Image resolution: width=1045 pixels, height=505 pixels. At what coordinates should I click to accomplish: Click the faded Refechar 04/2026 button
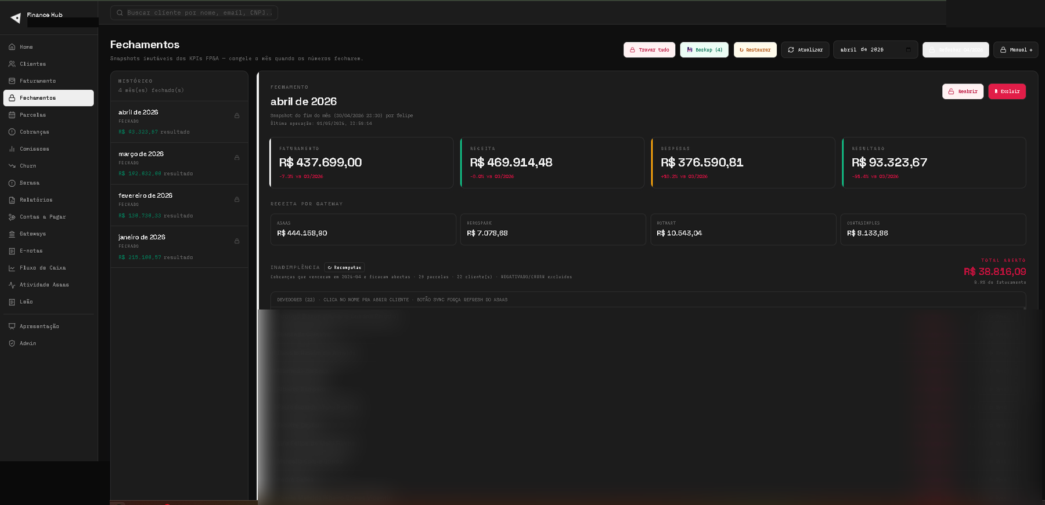click(x=956, y=50)
